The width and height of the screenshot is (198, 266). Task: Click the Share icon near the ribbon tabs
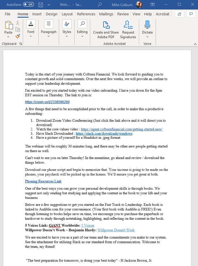click(179, 14)
